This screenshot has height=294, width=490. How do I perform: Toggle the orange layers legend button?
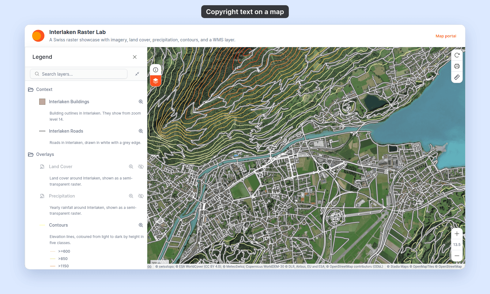(156, 81)
